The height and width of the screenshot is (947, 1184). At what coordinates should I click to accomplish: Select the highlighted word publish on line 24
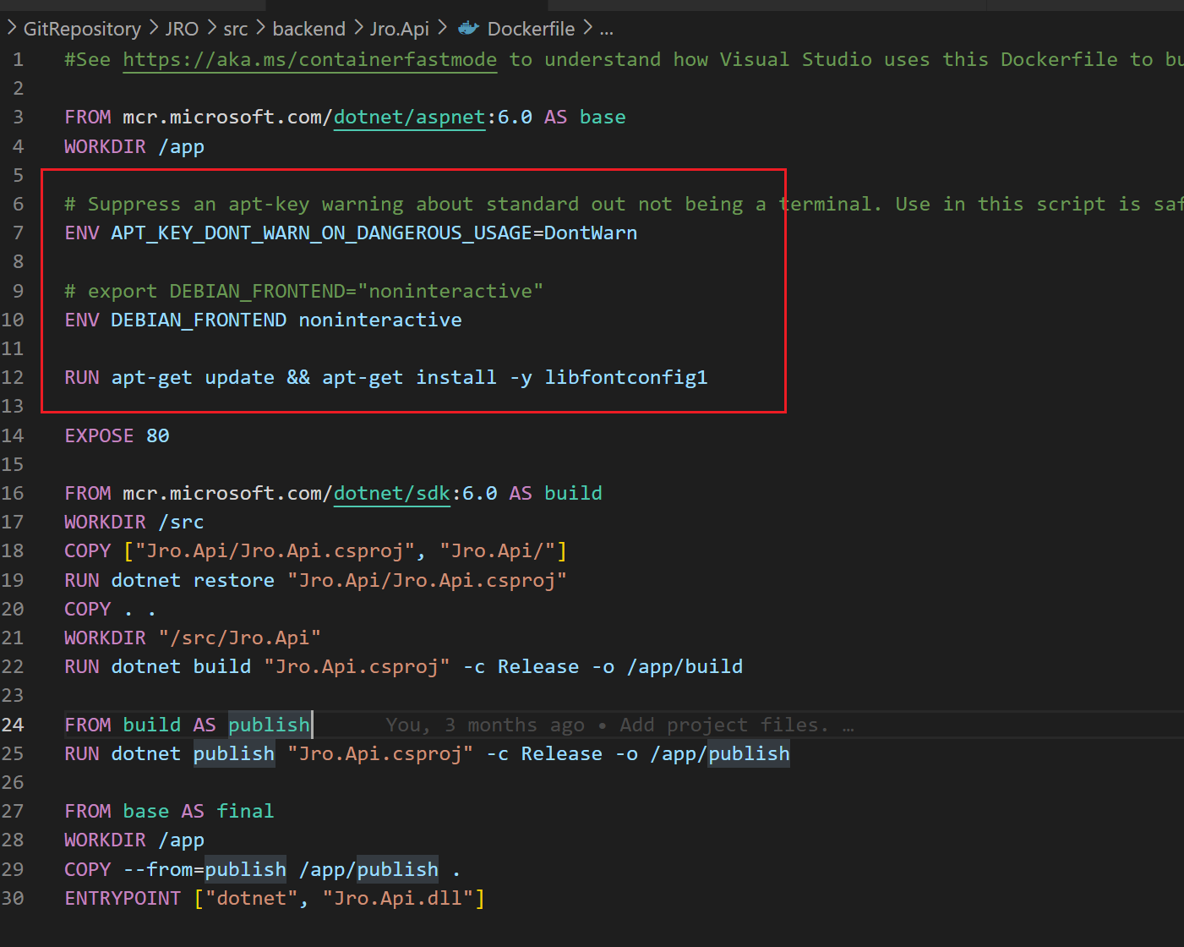point(269,725)
